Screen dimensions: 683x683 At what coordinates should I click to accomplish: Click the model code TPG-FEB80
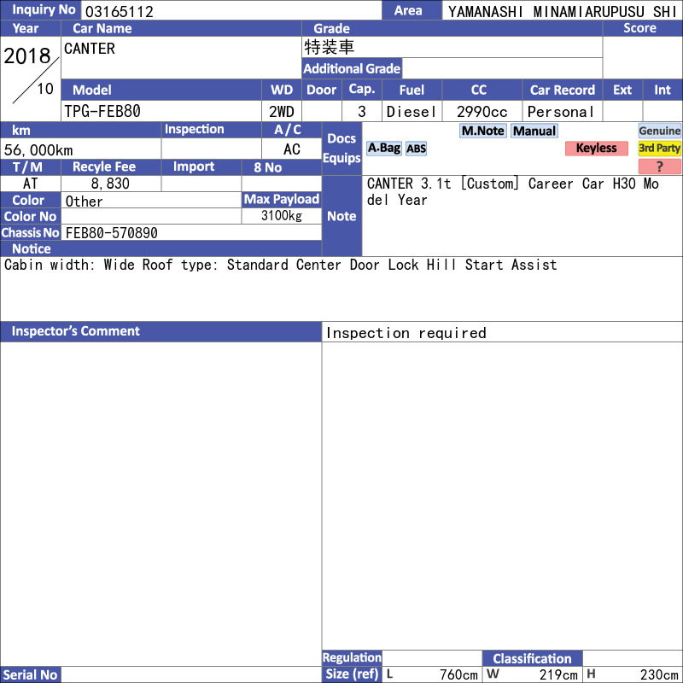[x=102, y=111]
